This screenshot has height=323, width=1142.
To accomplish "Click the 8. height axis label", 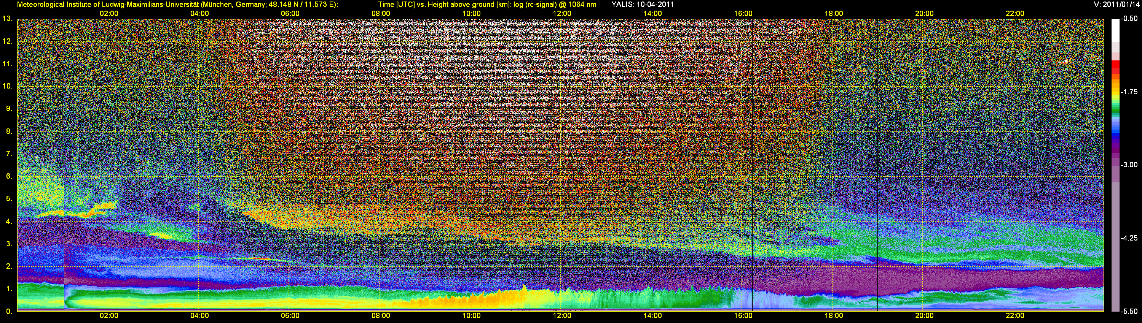I will (x=9, y=131).
